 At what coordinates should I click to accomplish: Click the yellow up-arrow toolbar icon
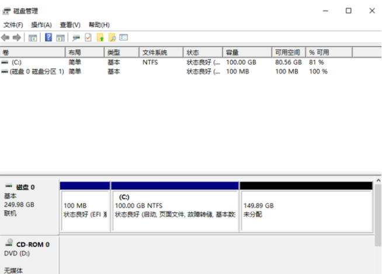[x=100, y=37]
